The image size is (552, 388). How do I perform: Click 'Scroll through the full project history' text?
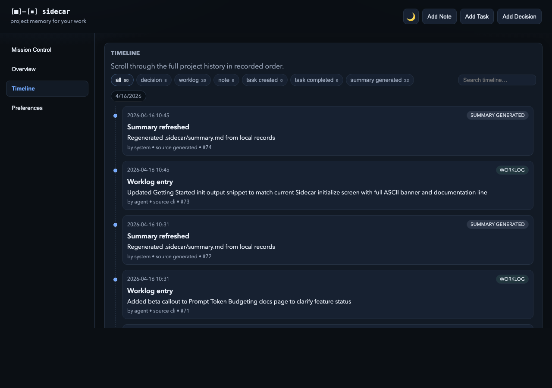coord(197,66)
